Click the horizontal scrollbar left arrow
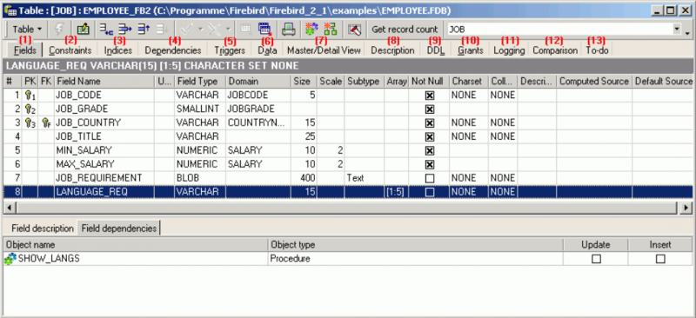 point(9,207)
